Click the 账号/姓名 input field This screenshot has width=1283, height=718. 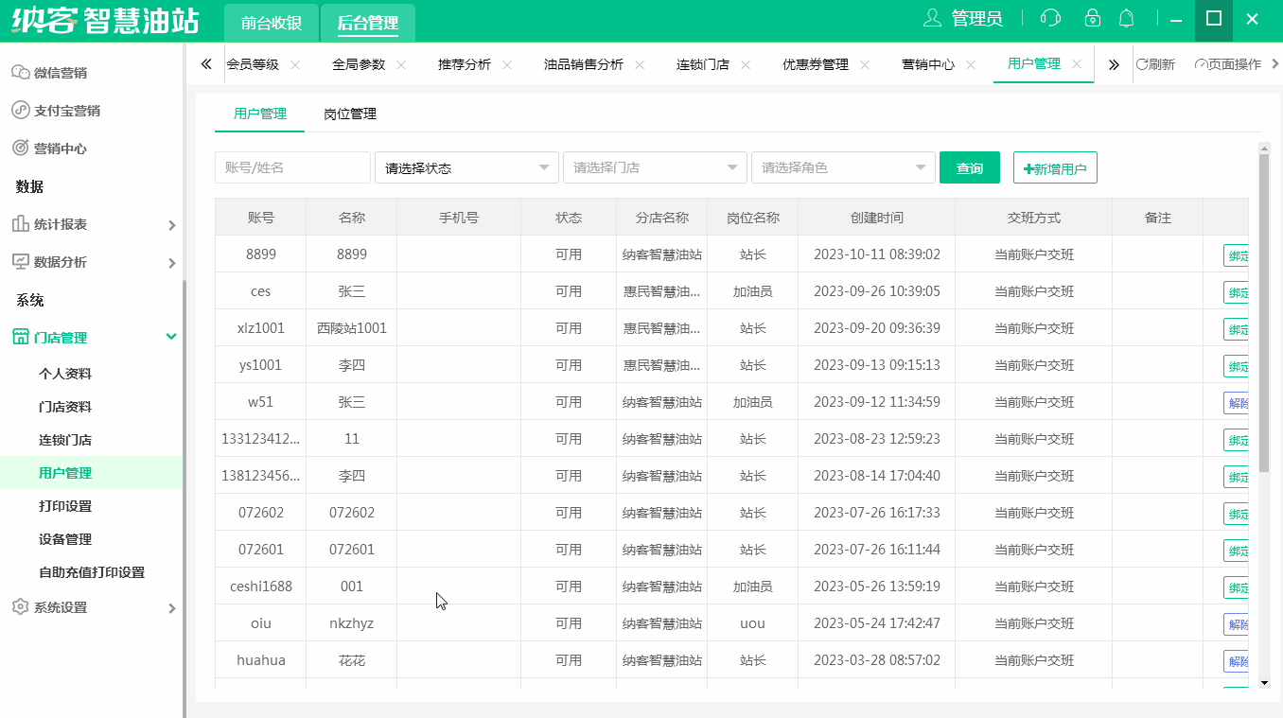292,167
